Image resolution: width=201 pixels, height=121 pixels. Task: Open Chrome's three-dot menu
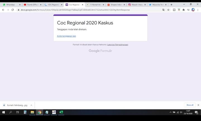198,10
